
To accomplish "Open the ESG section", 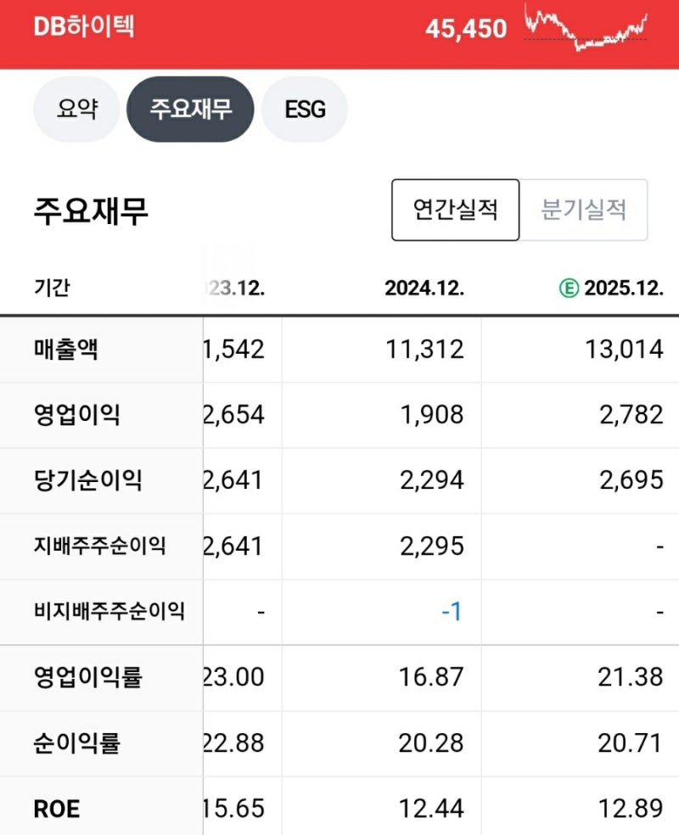I will click(x=304, y=109).
